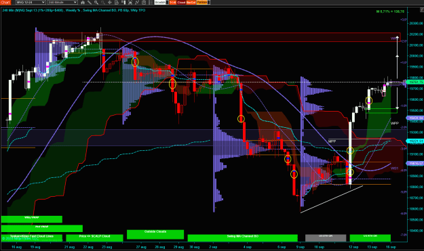This screenshot has height=251, width=424.
Task: Click the green 19761,75 price marker
Action: tap(416, 82)
